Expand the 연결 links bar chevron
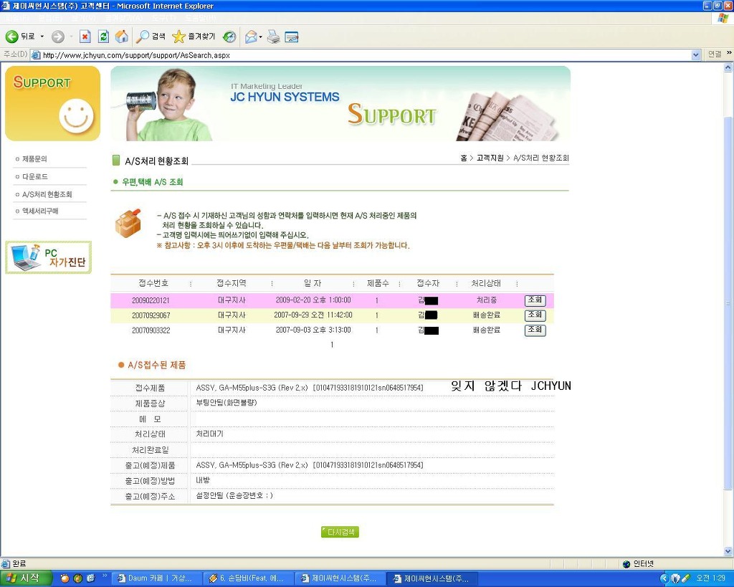Screen dimensions: 734x587 pos(729,53)
